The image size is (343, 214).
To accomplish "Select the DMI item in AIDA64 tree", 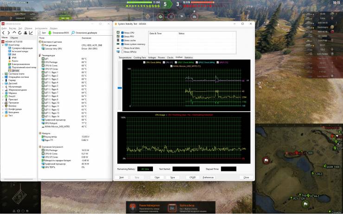I will coord(12,55).
